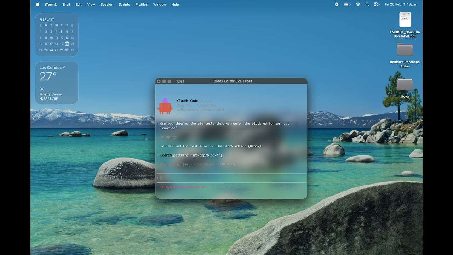Click the 'Let me find the test file' line
453x255 pixels.
212,146
